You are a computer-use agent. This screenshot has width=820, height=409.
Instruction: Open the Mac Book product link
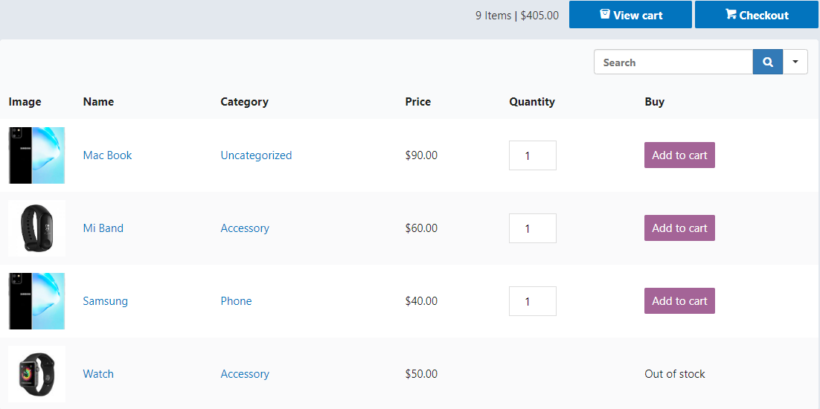pos(107,155)
